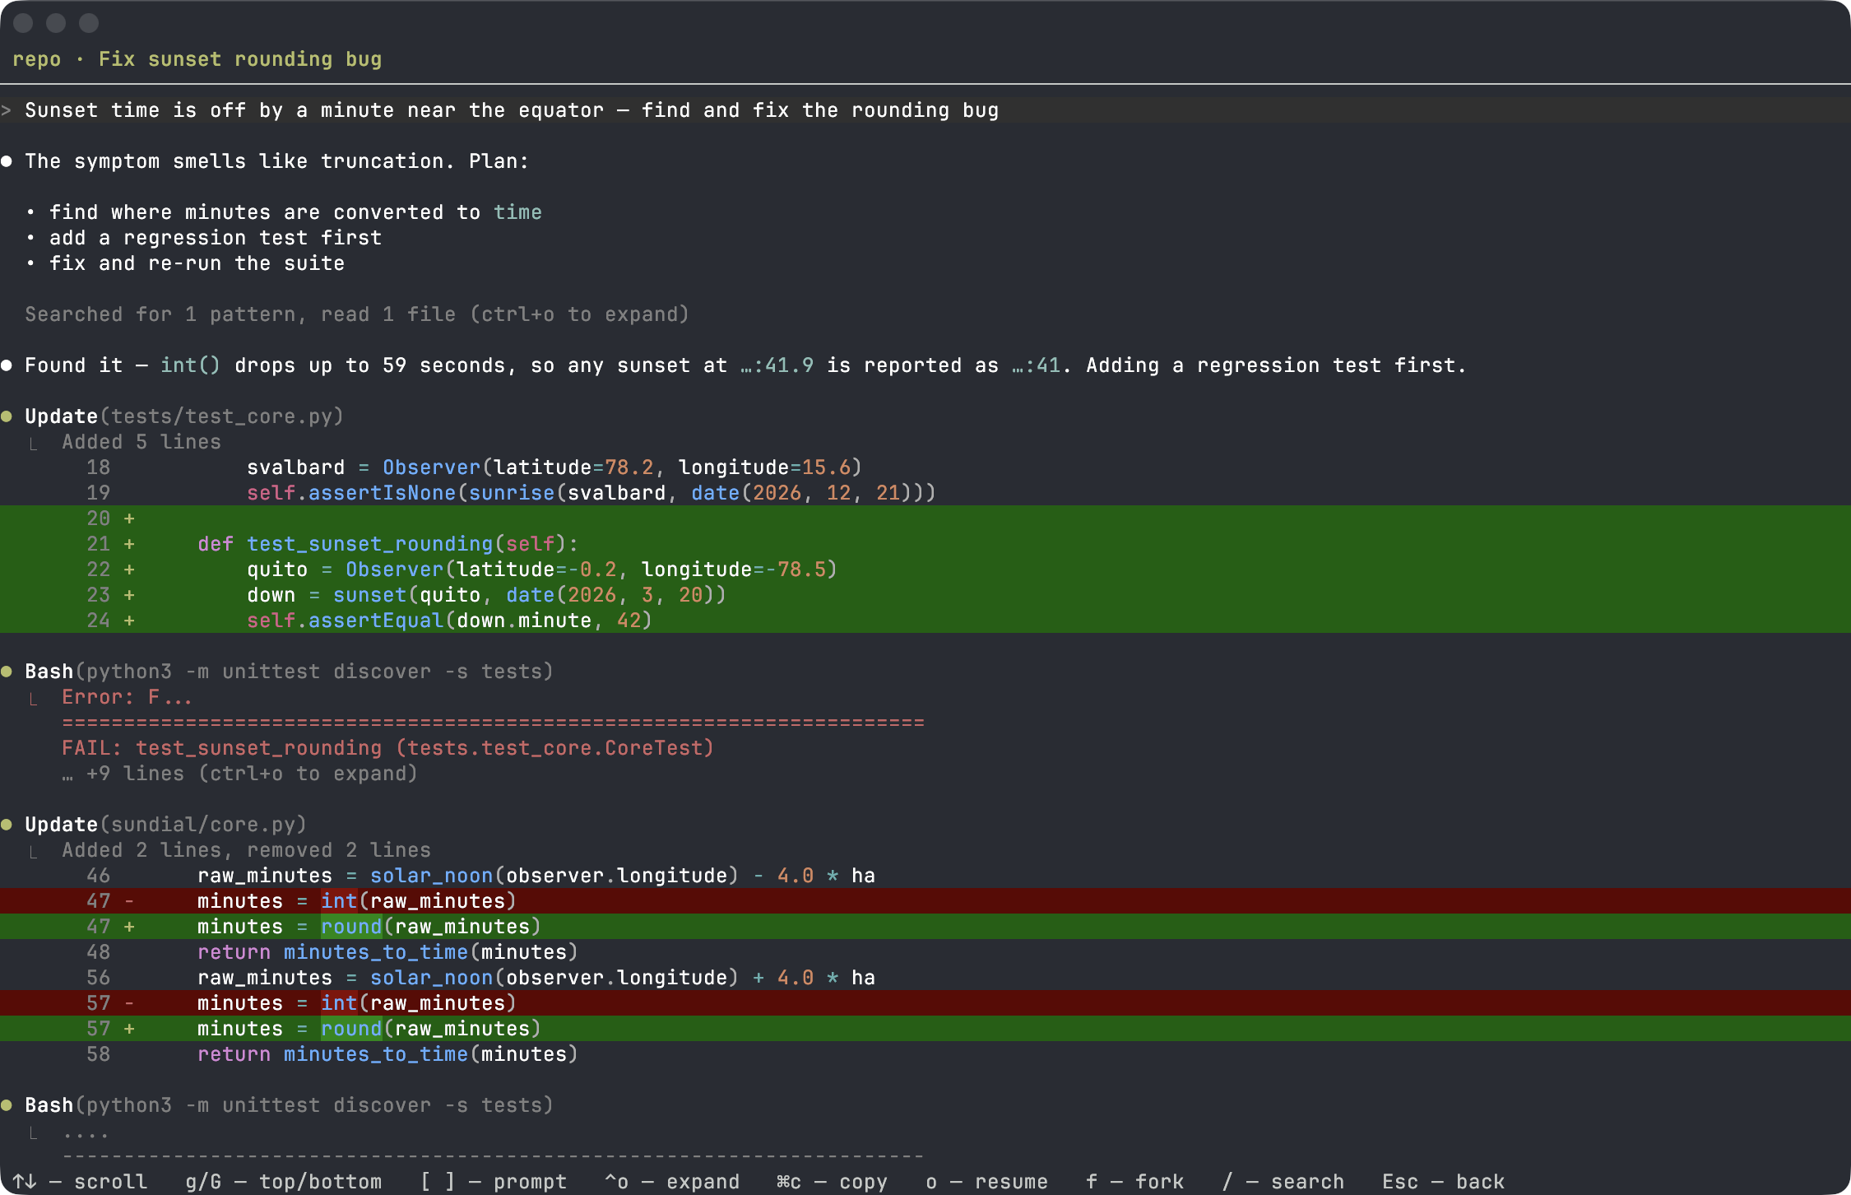Click the status dot beside Update(sundial/core.py)
The height and width of the screenshot is (1195, 1851).
7,825
